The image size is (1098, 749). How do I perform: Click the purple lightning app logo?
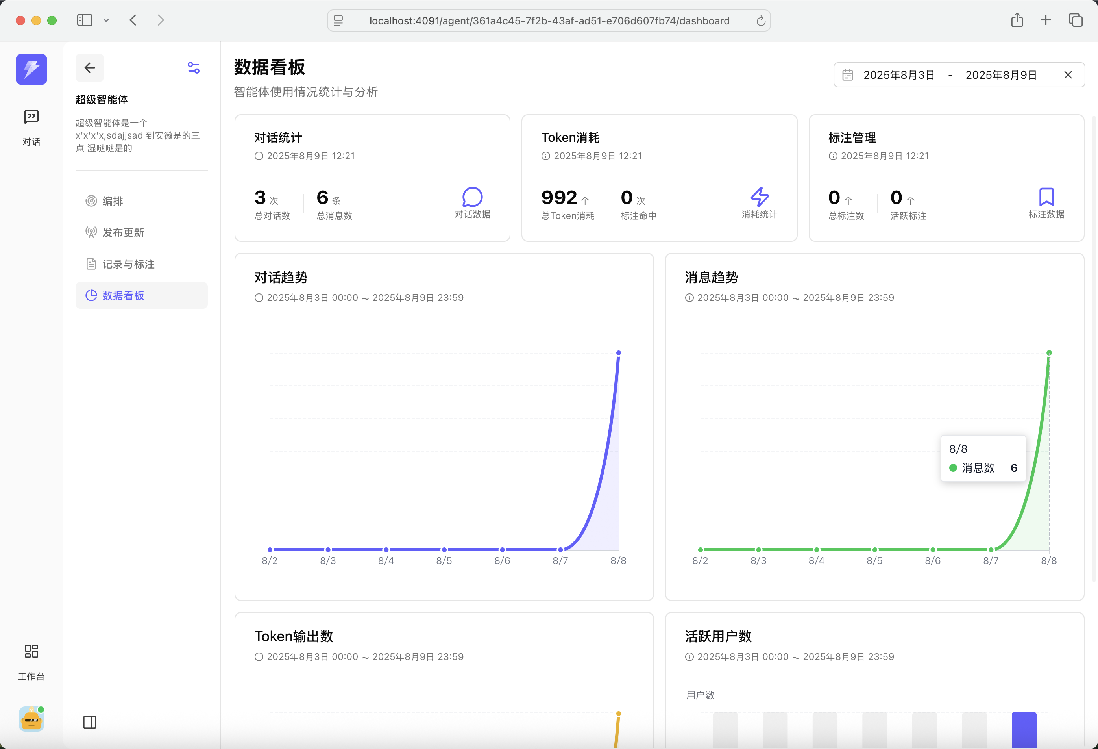pyautogui.click(x=31, y=69)
